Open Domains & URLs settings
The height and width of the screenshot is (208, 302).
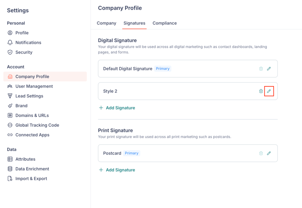(32, 116)
